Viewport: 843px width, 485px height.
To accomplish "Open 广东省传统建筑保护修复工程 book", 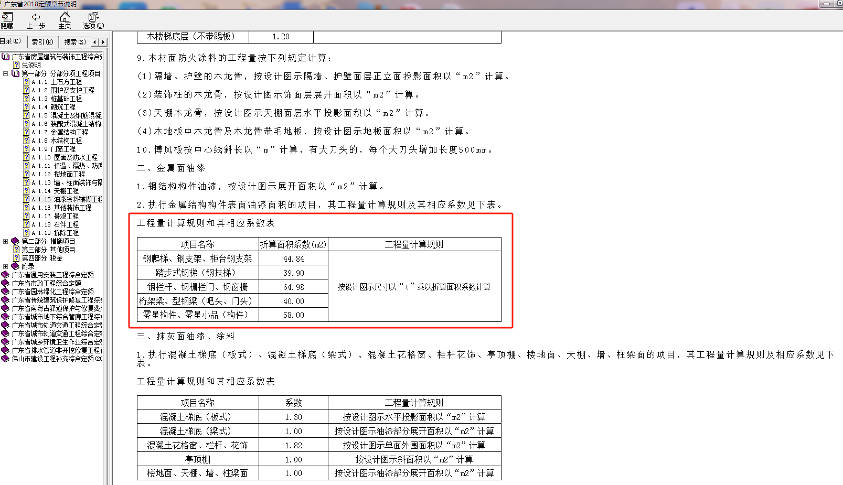I will (57, 300).
